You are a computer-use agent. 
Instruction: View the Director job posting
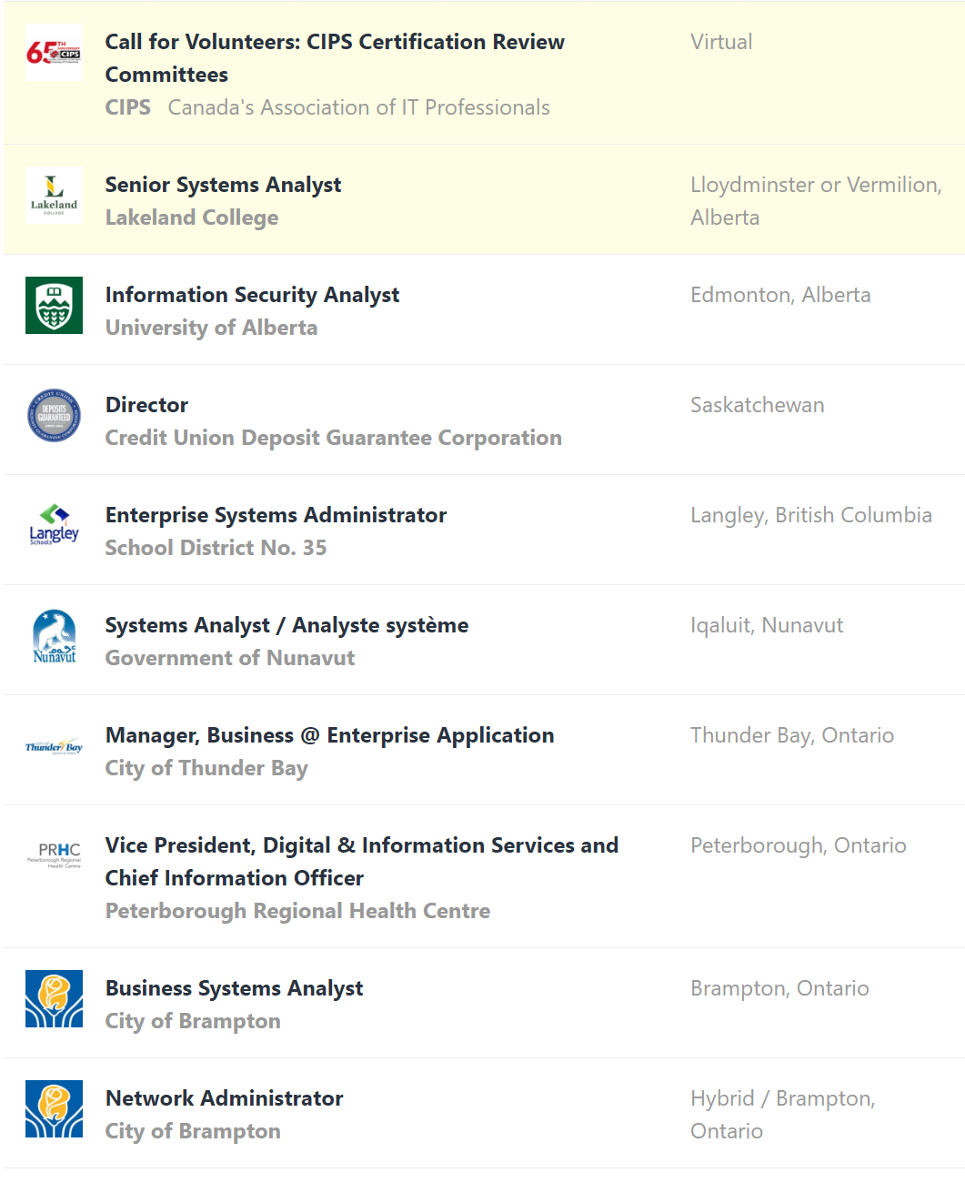[x=146, y=405]
